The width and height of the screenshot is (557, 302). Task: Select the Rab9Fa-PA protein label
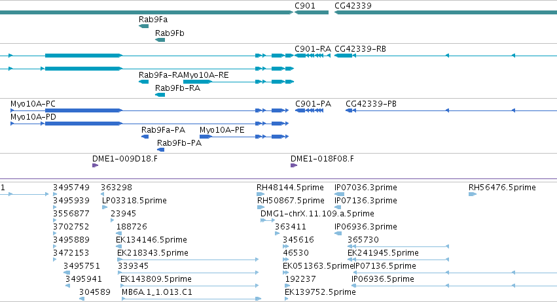pos(164,130)
